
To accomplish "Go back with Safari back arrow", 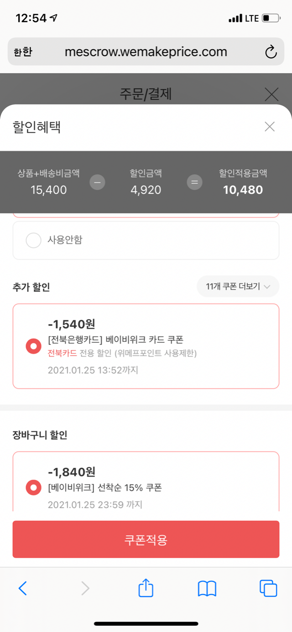I will pos(22,588).
